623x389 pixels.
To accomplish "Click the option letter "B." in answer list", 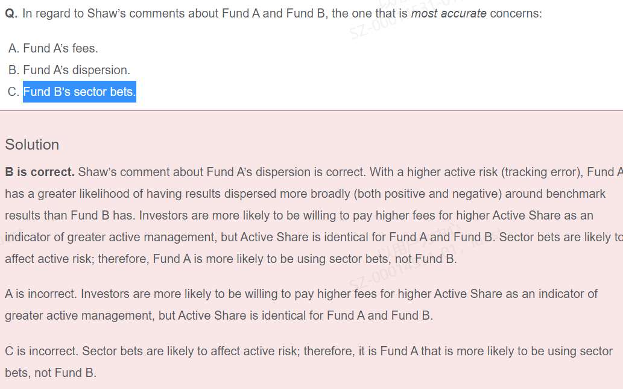I will pos(14,70).
